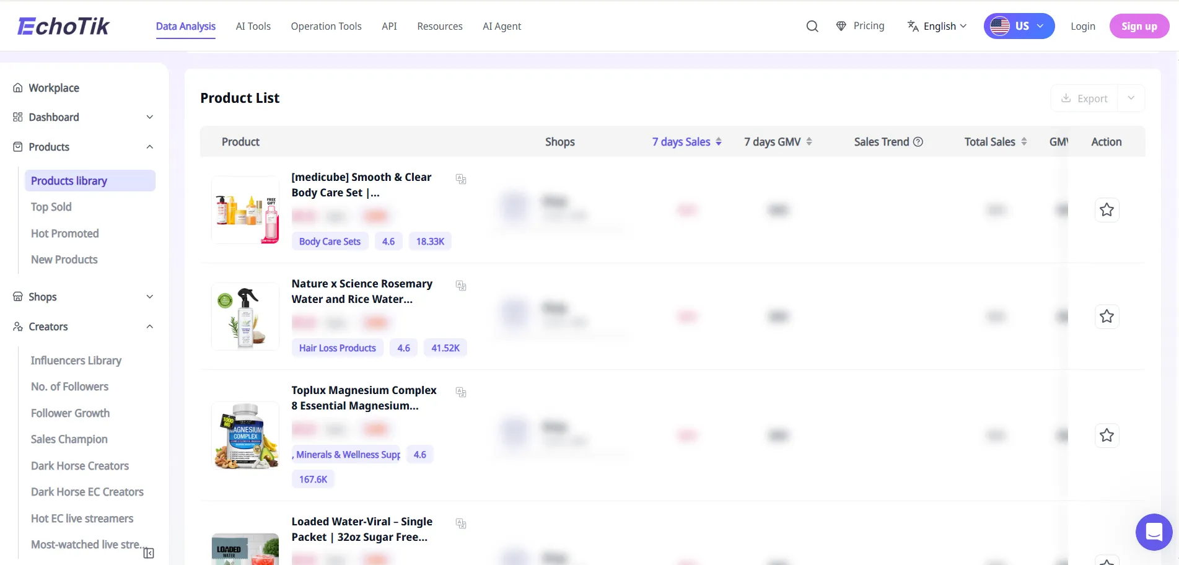Favorite the Toplux Magnesium Complex star
1179x565 pixels.
1107,436
